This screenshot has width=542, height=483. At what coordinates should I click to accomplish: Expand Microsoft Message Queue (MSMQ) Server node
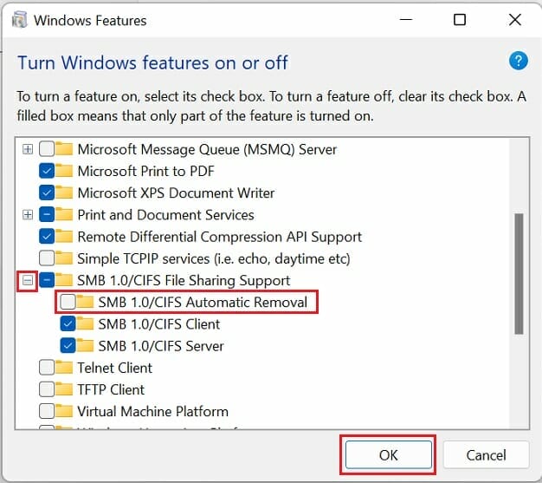pyautogui.click(x=28, y=149)
